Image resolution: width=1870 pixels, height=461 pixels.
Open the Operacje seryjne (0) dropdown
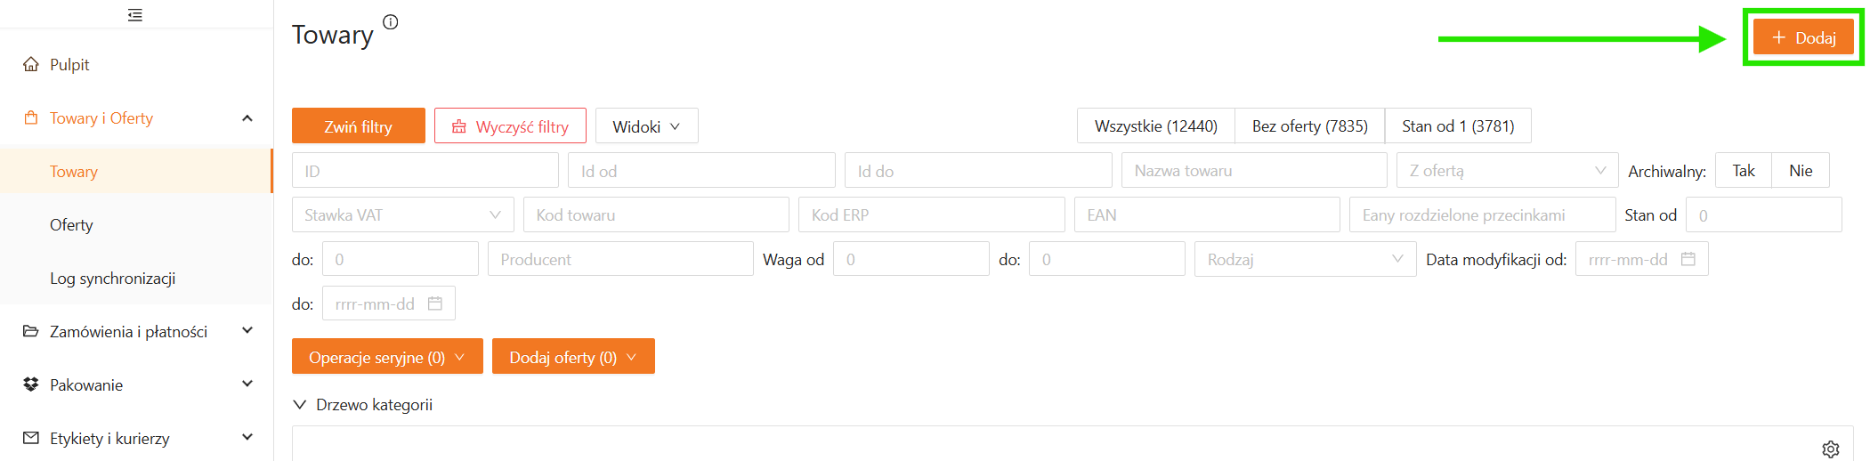tap(386, 357)
